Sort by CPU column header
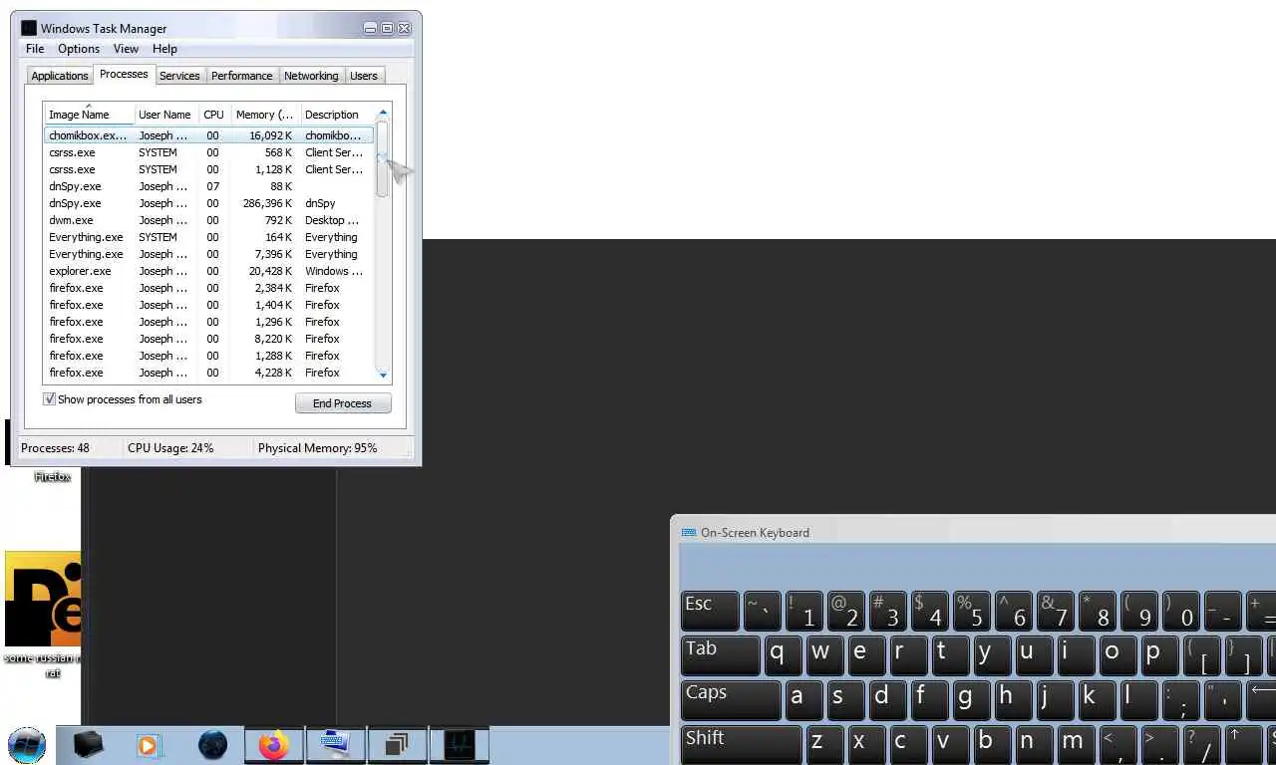The width and height of the screenshot is (1276, 765). pos(214,114)
